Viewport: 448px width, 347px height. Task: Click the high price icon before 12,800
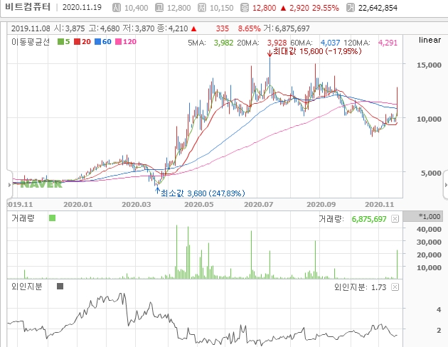click(159, 8)
